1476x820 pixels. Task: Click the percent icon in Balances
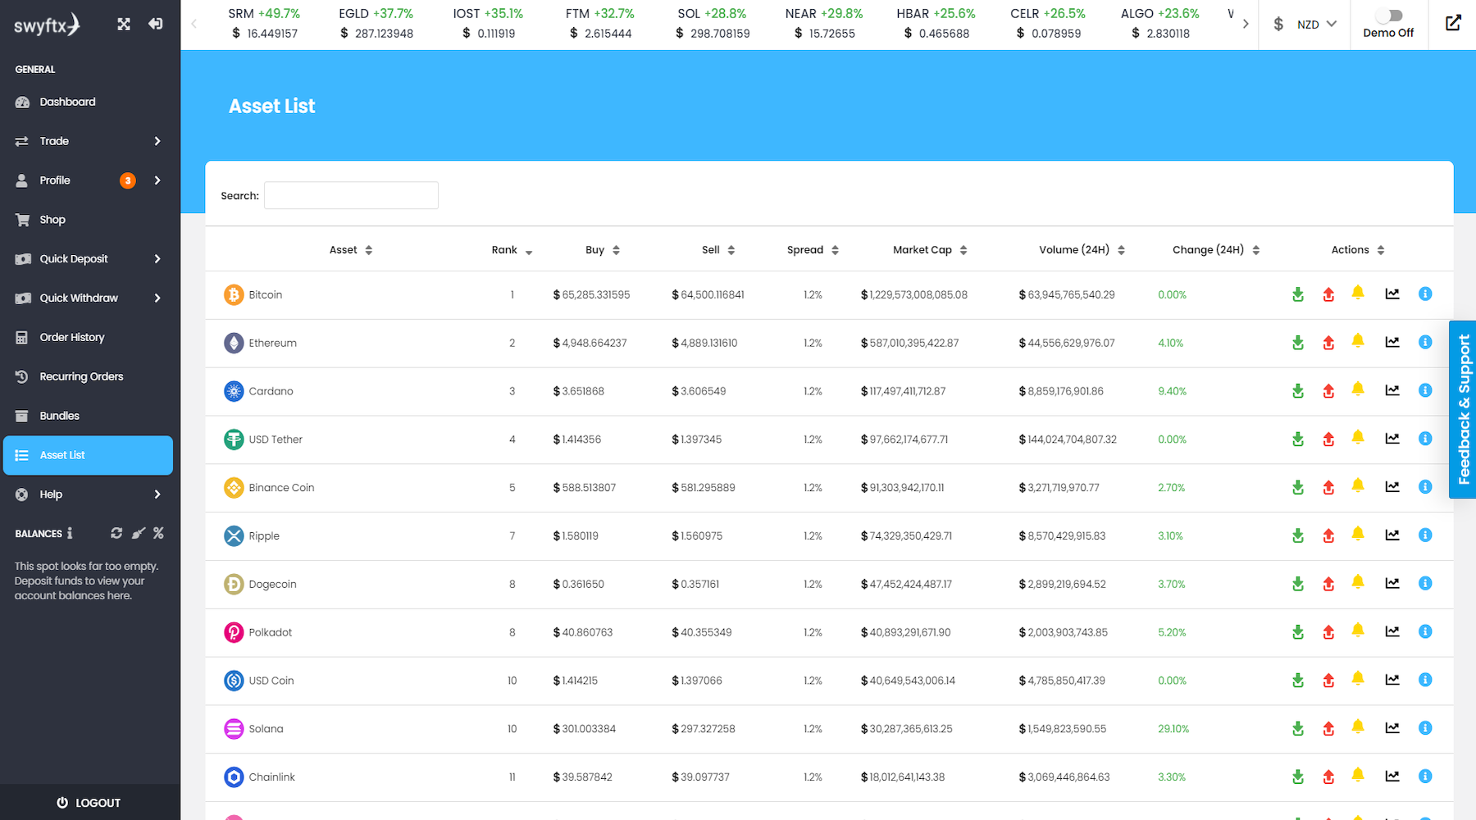tap(158, 533)
